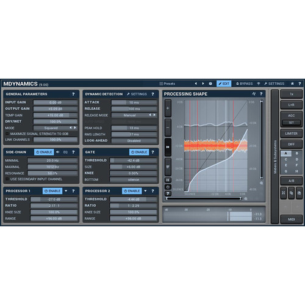The width and height of the screenshot is (305, 305).
Task: Toggle the LIMITER button
Action: coord(292,134)
